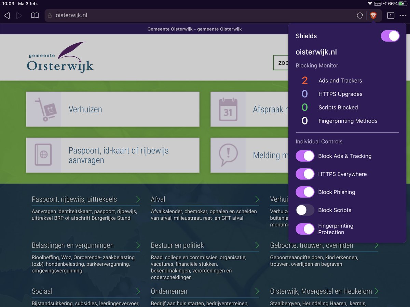Viewport: 410px width, 307px height.
Task: Toggle Block Ads & Tracking switch
Action: (x=305, y=156)
